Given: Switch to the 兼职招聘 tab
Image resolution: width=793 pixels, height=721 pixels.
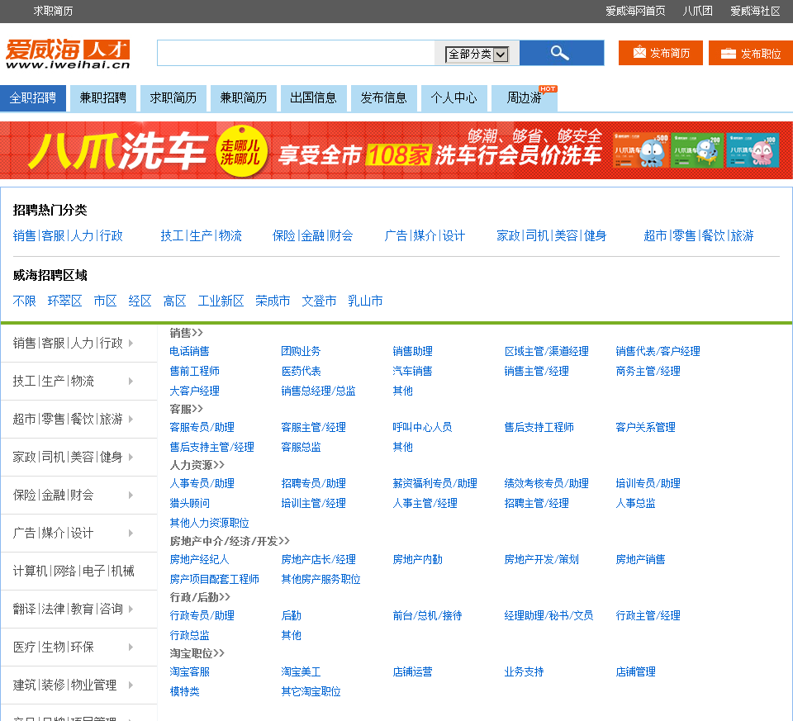Looking at the screenshot, I should click(x=103, y=97).
